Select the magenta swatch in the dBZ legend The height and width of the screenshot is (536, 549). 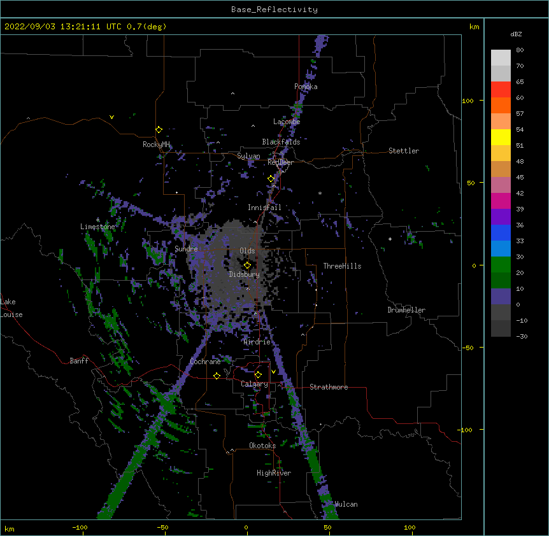tap(501, 201)
